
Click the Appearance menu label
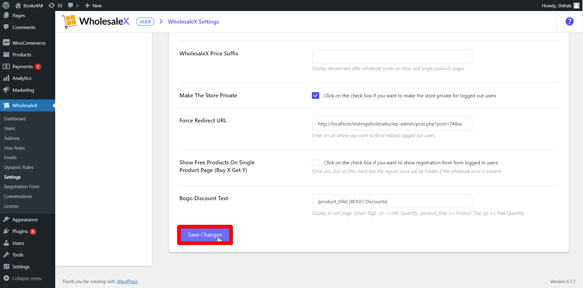coord(25,219)
